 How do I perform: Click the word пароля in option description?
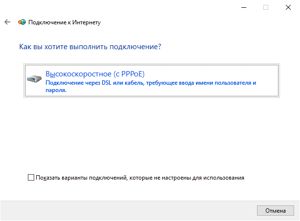coord(56,90)
